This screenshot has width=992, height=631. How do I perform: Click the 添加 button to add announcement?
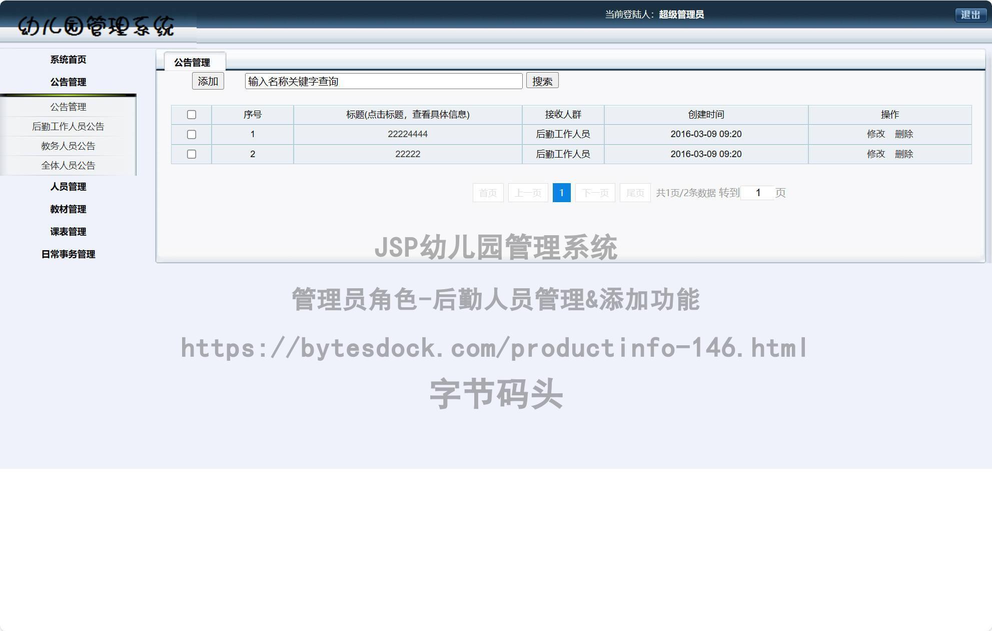[208, 81]
